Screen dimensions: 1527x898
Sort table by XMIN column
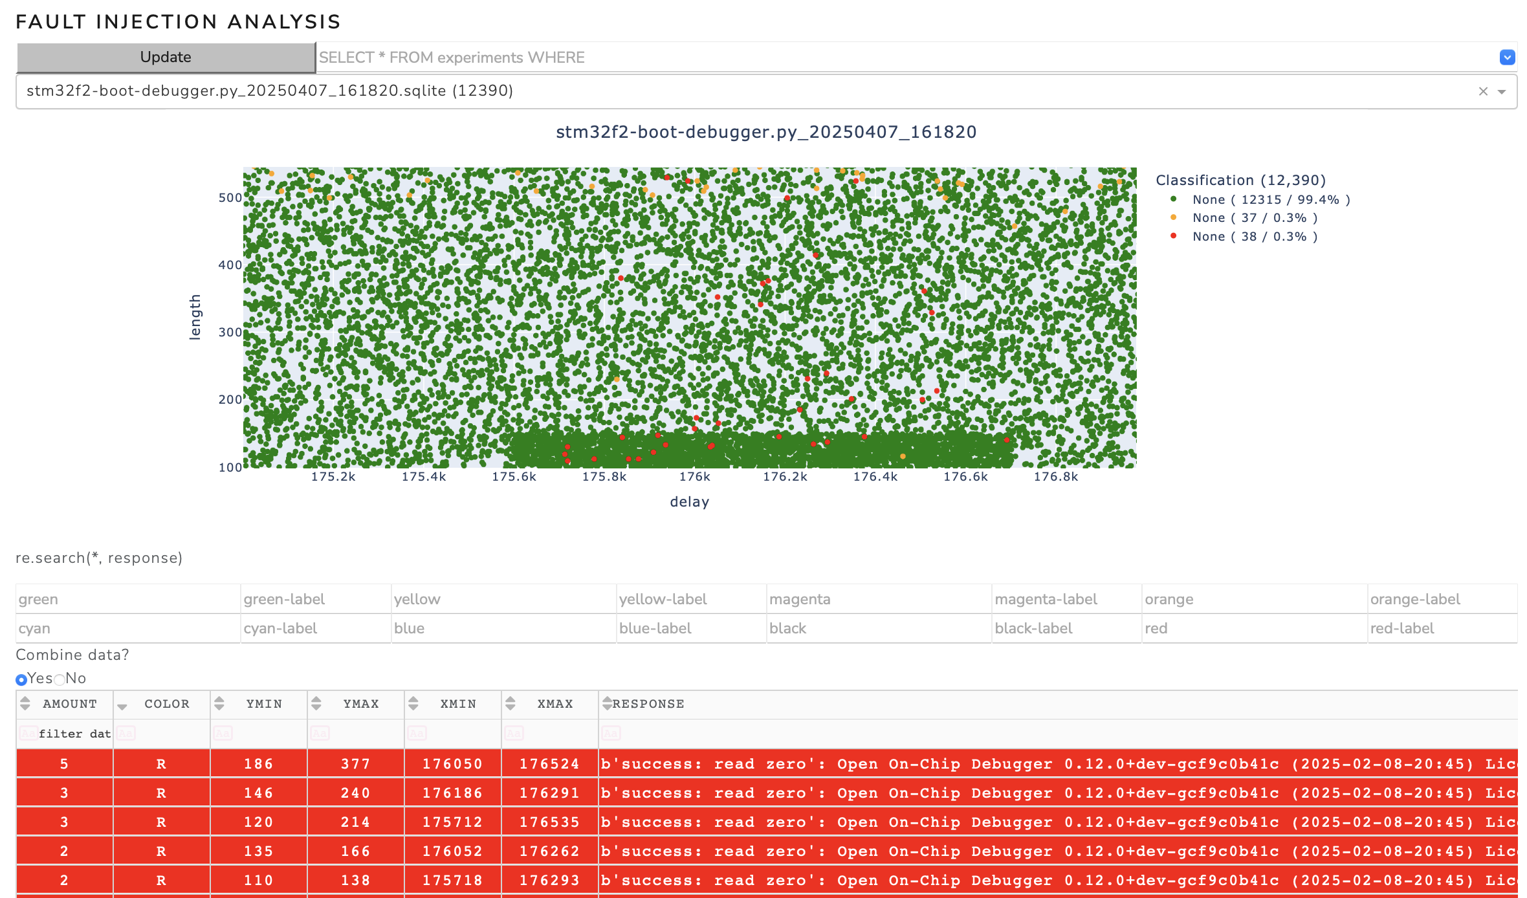[413, 703]
